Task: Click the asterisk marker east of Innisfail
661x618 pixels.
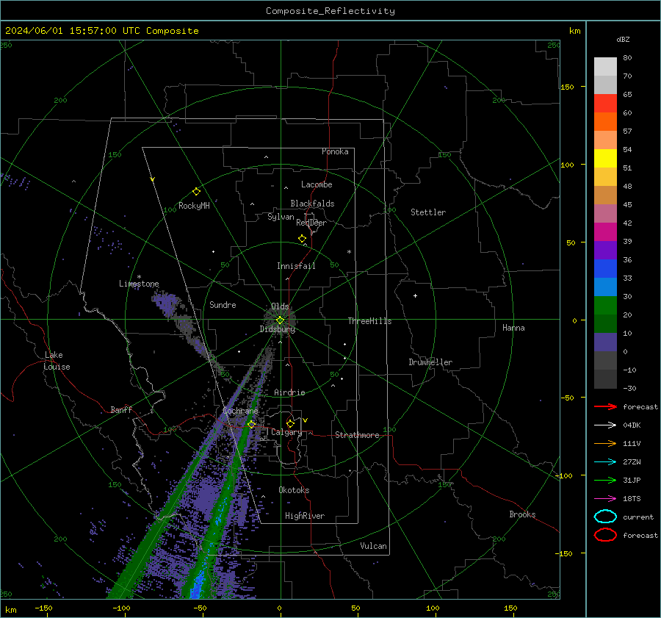Action: click(x=349, y=252)
